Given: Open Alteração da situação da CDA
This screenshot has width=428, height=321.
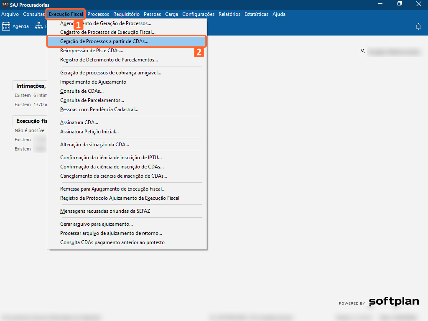Looking at the screenshot, I should [x=94, y=145].
